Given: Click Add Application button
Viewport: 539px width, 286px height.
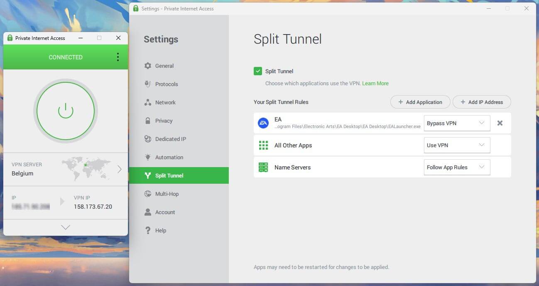Looking at the screenshot, I should [420, 102].
